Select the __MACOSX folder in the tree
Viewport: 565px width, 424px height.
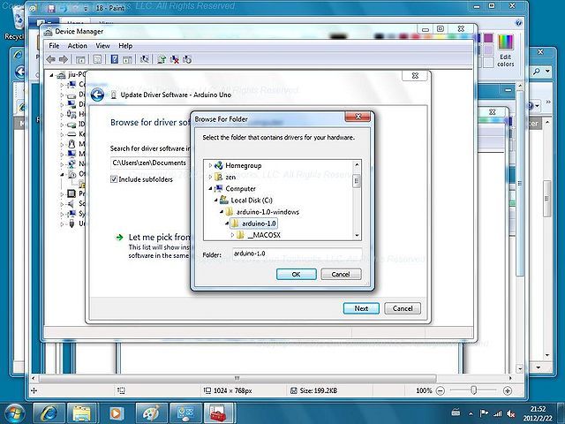264,235
